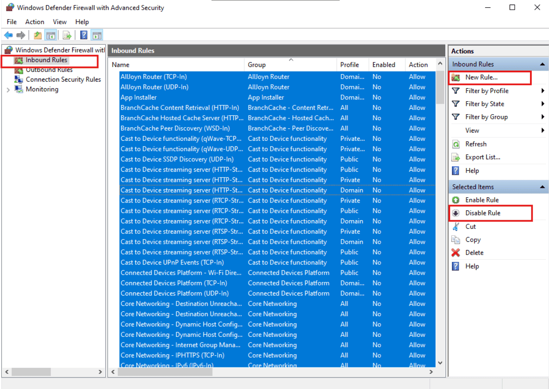Click Help under Selected Items
Image resolution: width=549 pixels, height=389 pixels.
tap(472, 266)
